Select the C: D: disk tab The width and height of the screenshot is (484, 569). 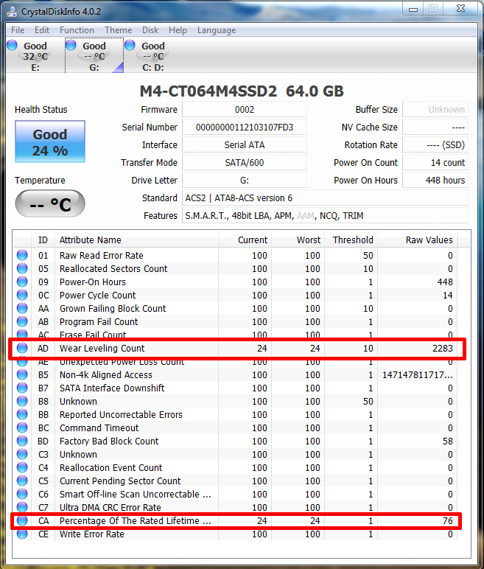(153, 56)
